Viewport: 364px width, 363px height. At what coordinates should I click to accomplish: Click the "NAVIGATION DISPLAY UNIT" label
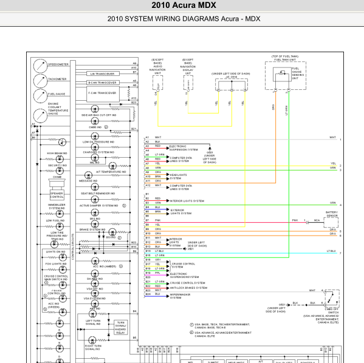tap(188, 70)
